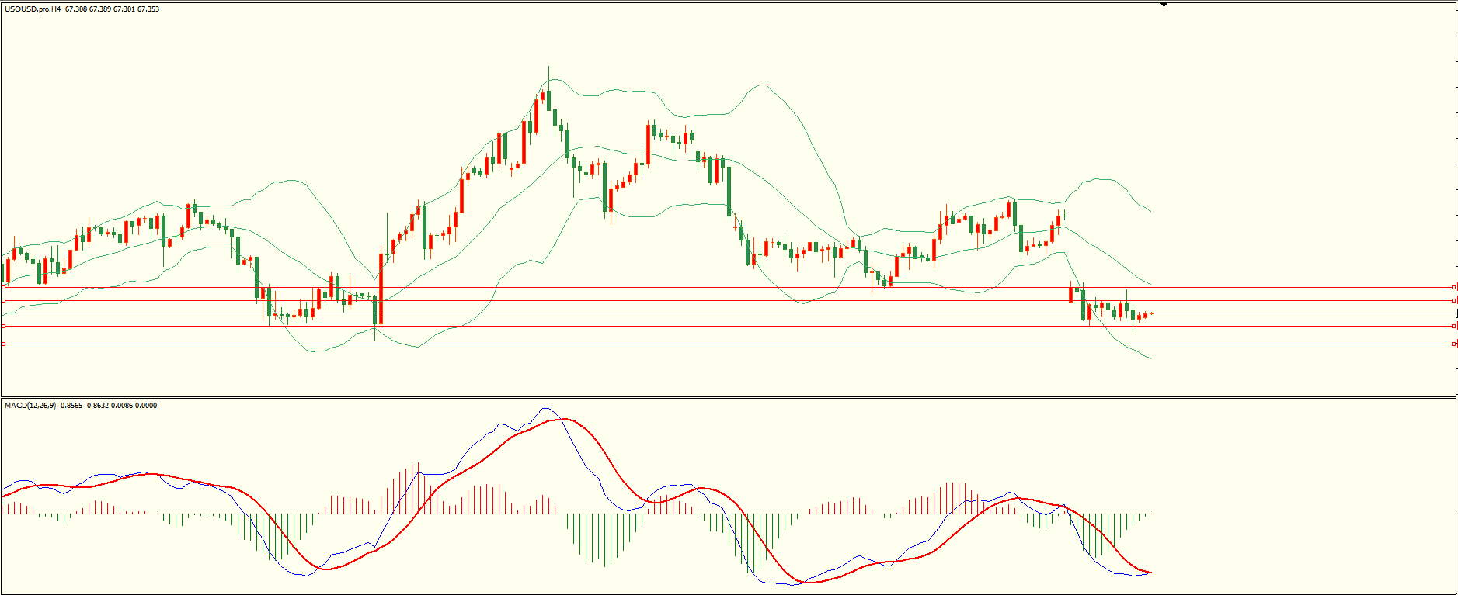Image resolution: width=1458 pixels, height=595 pixels.
Task: Click the USOUSD.pro,H4 symbol label
Action: (x=33, y=9)
